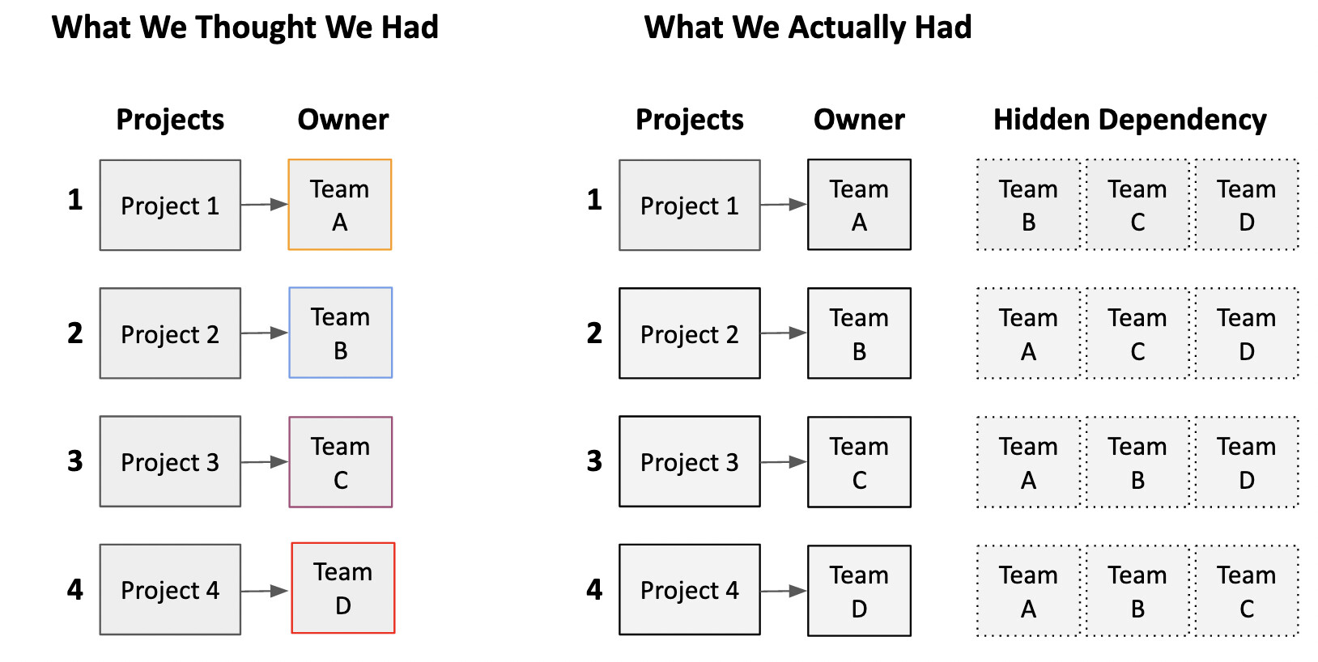Select Project 4 box in the right diagram

point(690,589)
